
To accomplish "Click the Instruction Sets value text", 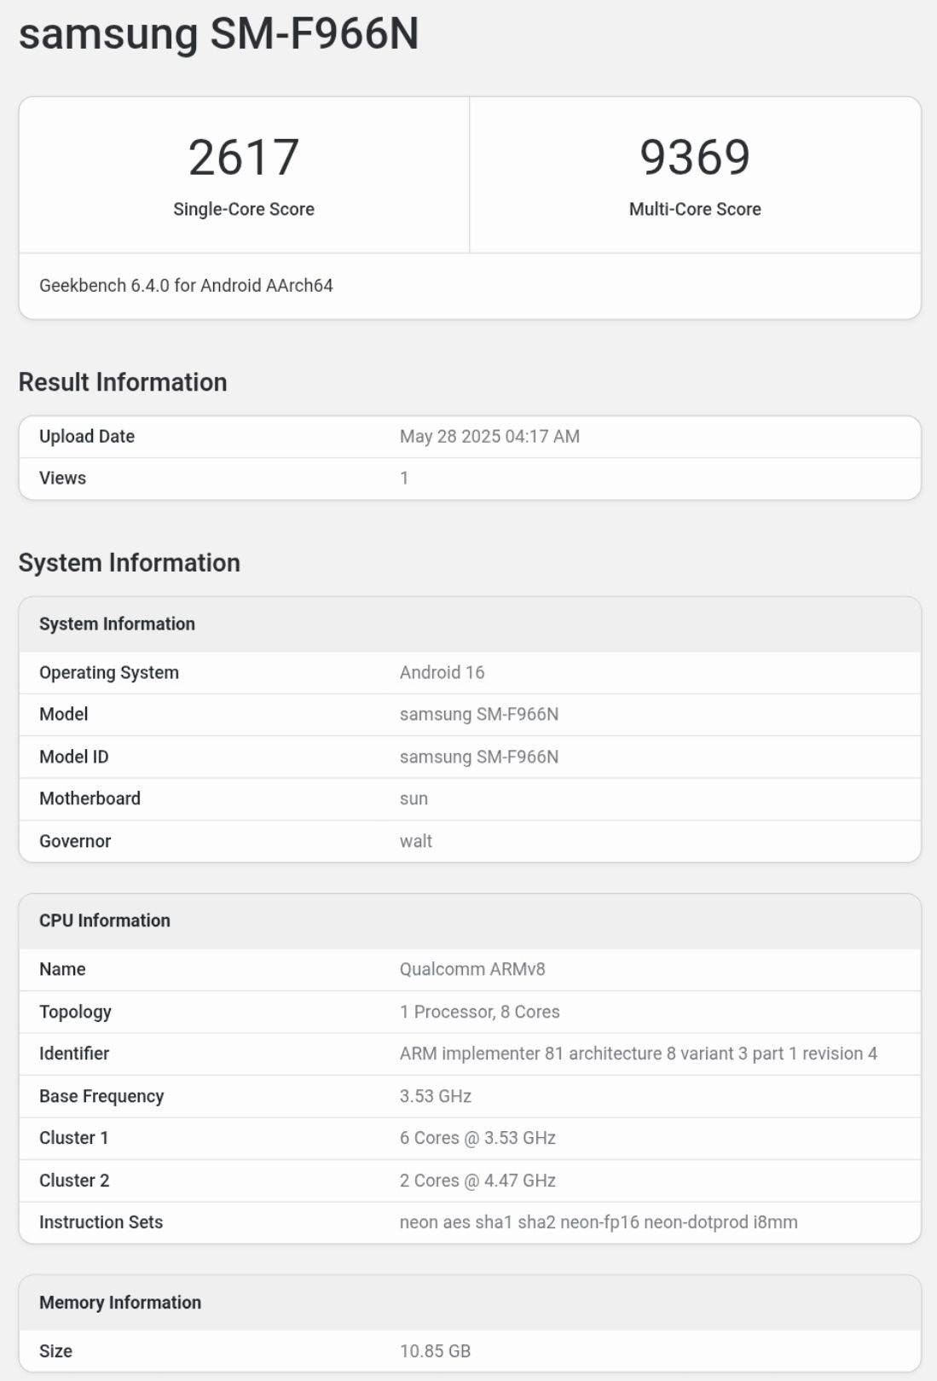I will pos(599,1222).
